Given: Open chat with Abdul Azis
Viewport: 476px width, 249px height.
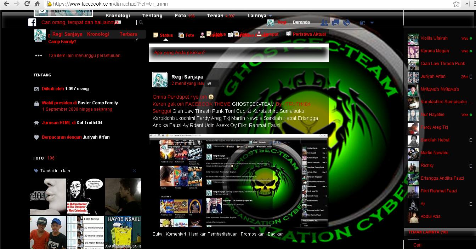Looking at the screenshot, I should coord(440,216).
